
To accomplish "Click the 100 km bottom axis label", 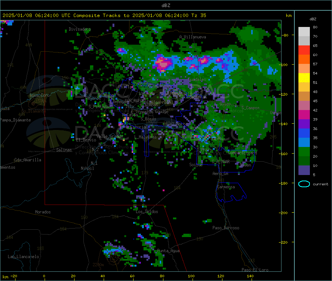I will tap(191, 276).
